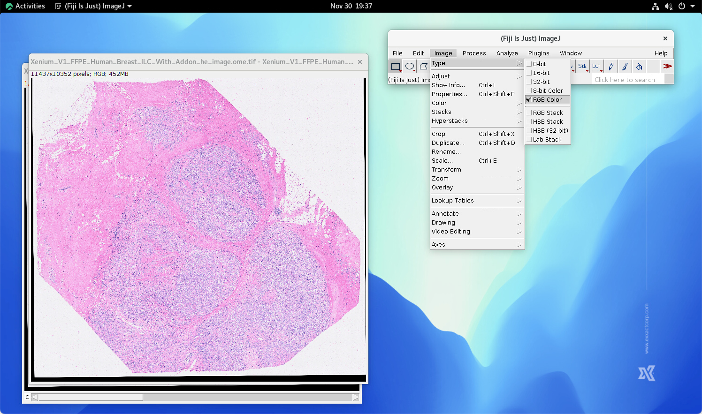Check the Lab Stack type option

click(x=547, y=139)
